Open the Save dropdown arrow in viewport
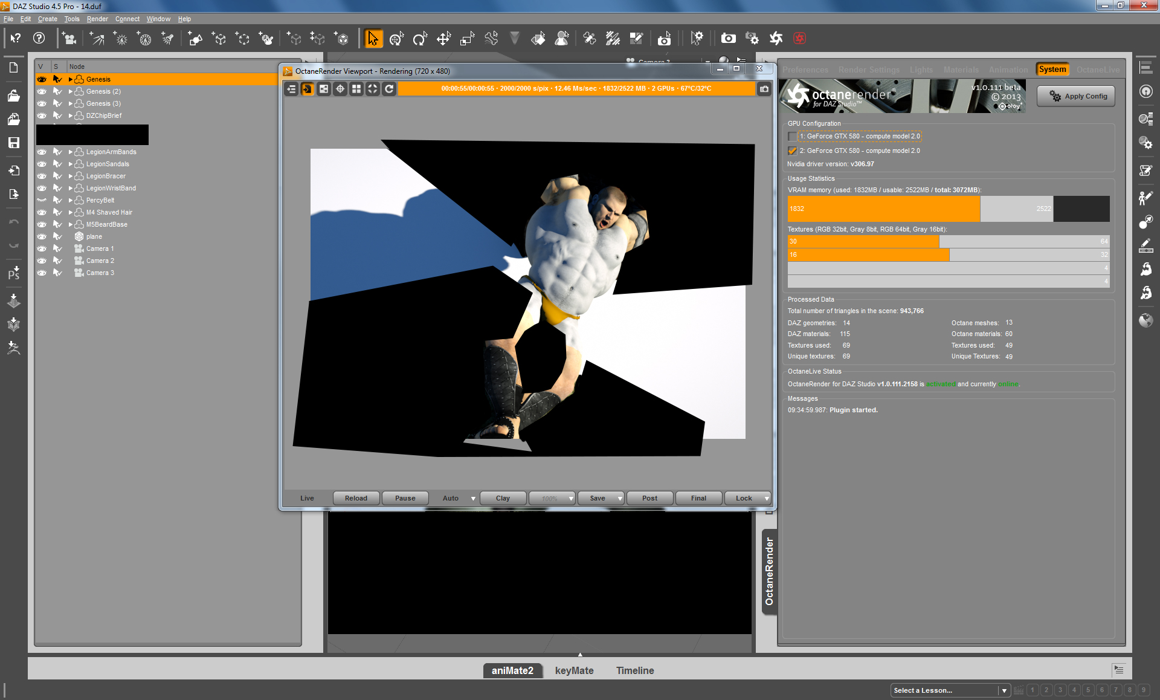 [x=620, y=499]
